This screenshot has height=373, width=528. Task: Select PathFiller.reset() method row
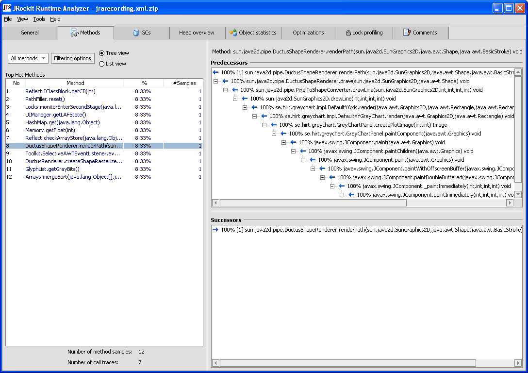(x=104, y=99)
